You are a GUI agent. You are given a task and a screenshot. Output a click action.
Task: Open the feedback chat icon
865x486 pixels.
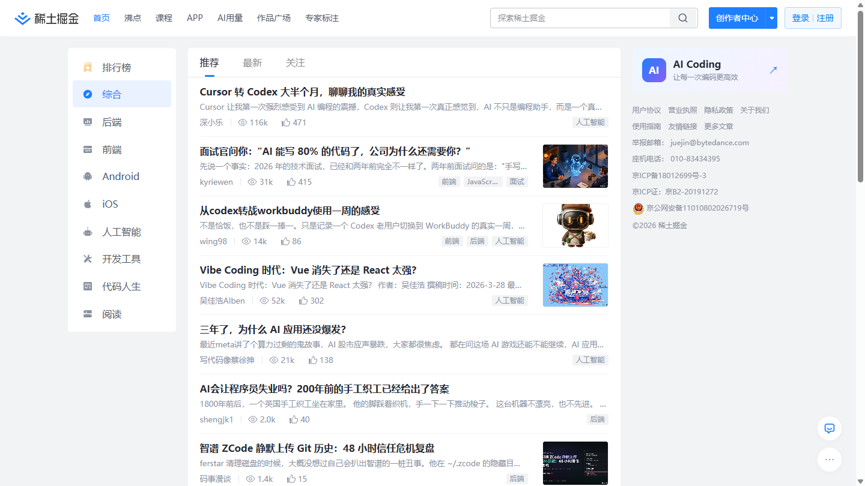pyautogui.click(x=830, y=428)
